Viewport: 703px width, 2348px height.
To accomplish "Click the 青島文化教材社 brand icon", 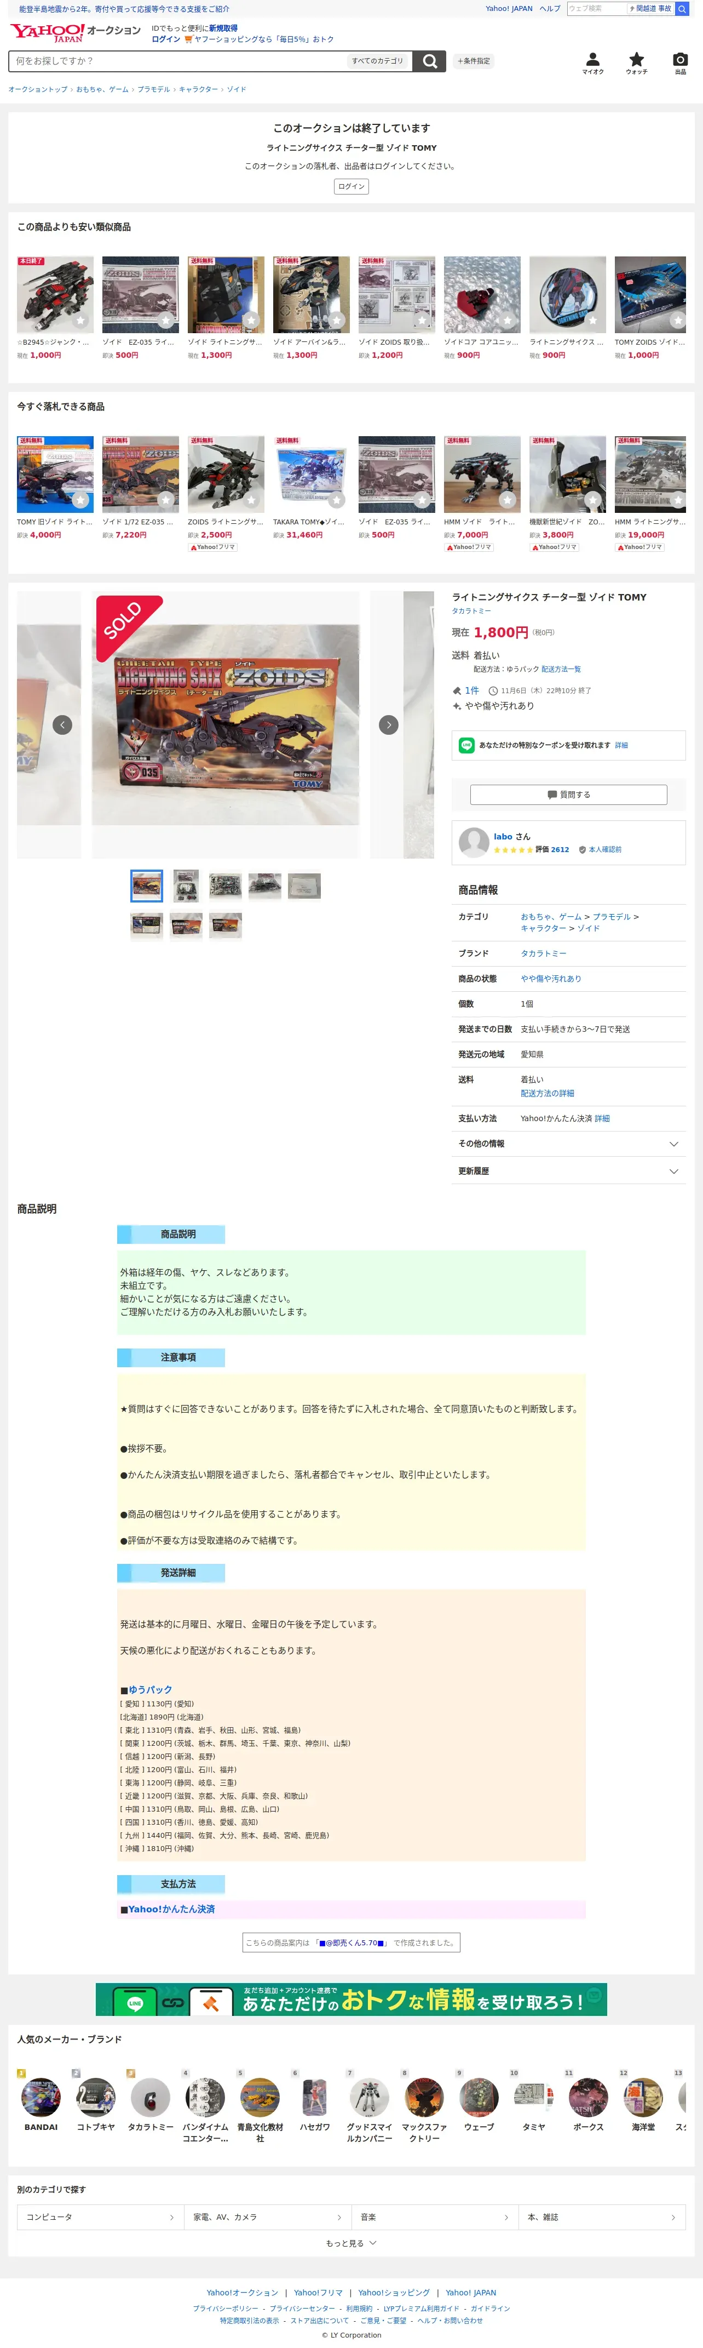I will point(260,2098).
